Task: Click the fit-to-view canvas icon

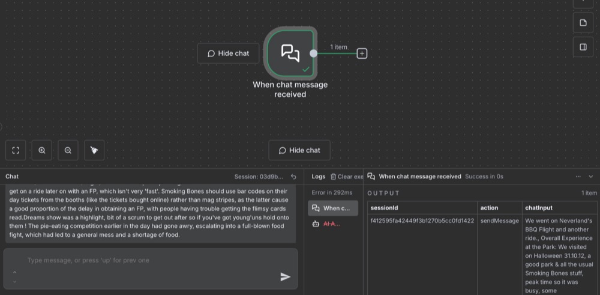Action: (16, 150)
